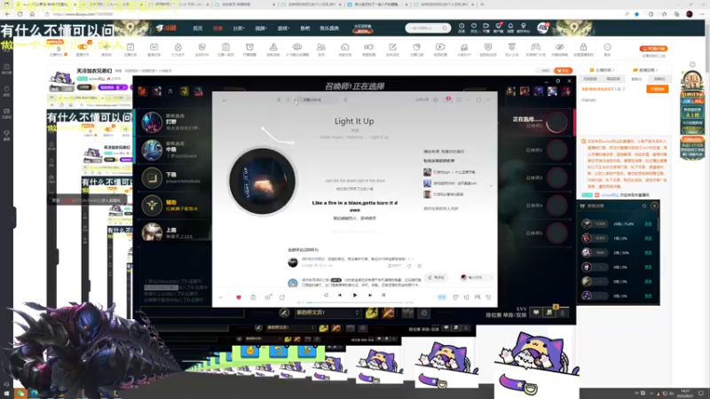The width and height of the screenshot is (710, 399).
Task: Close the champion stats overlay panel
Action: click(654, 206)
